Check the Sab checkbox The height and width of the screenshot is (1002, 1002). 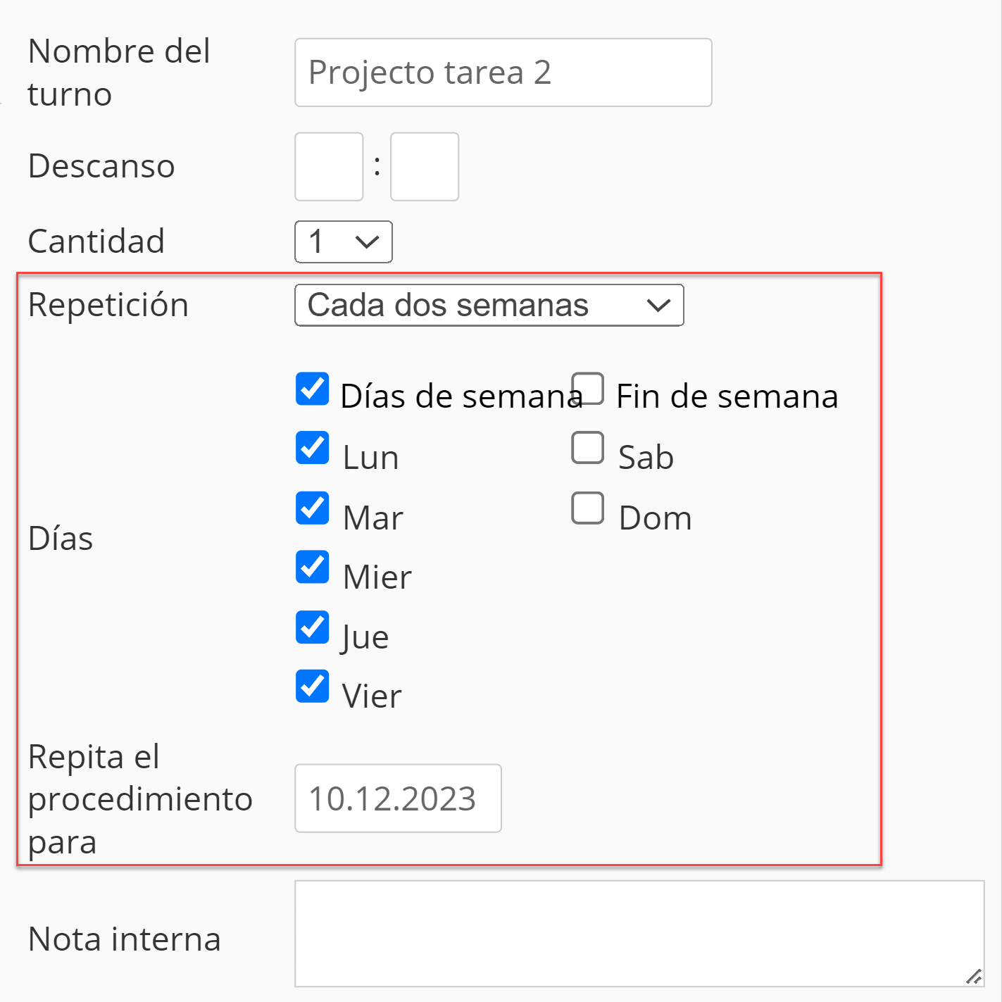coord(587,448)
